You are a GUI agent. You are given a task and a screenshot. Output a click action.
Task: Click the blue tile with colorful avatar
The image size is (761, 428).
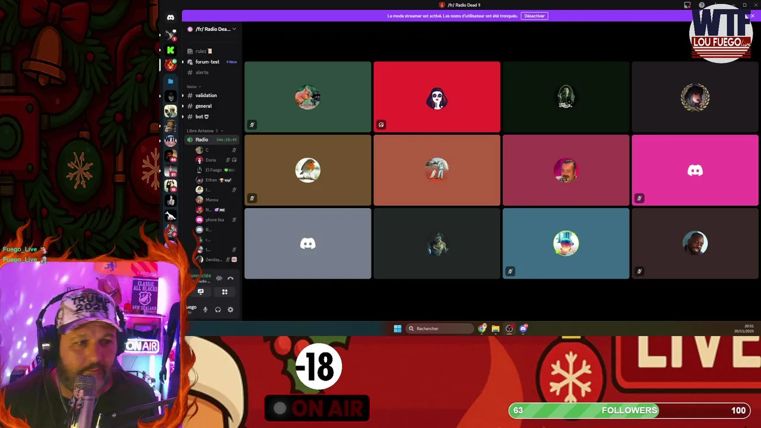(566, 243)
